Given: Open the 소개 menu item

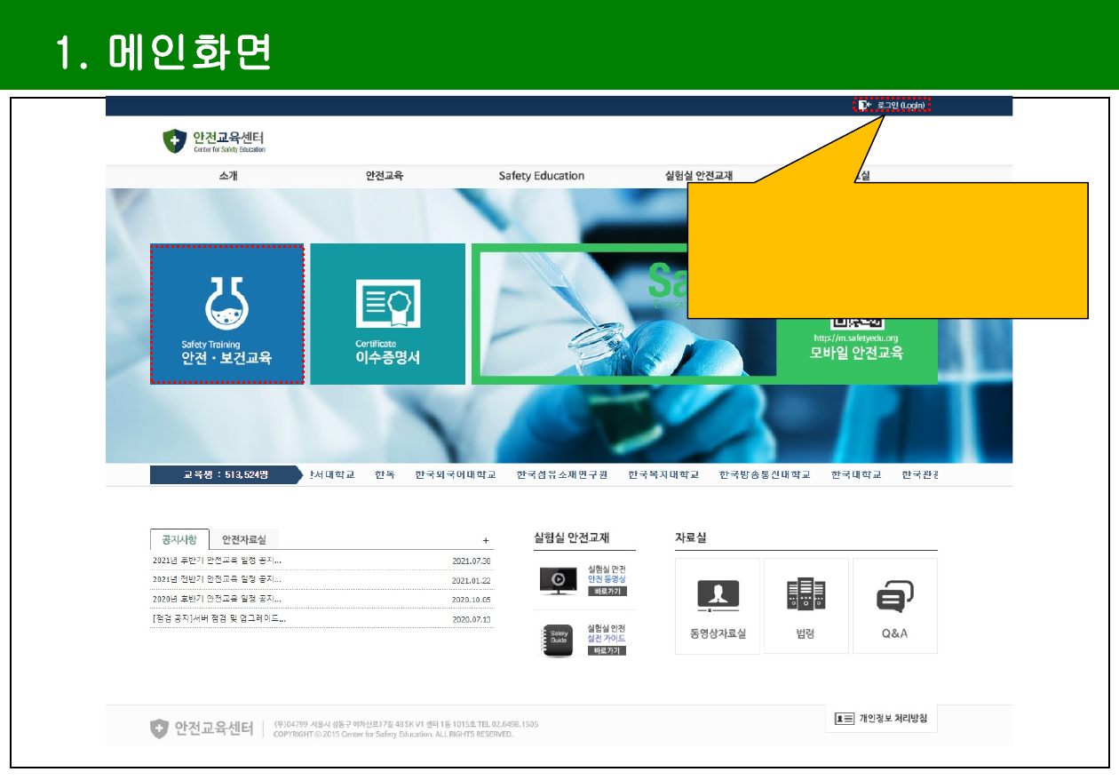Looking at the screenshot, I should (x=228, y=176).
